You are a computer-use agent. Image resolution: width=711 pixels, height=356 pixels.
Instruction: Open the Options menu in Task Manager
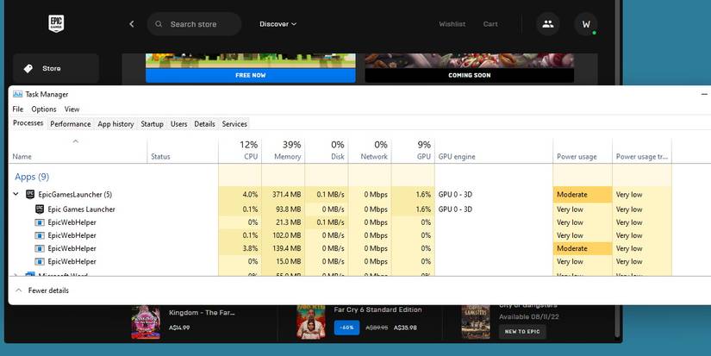point(44,109)
